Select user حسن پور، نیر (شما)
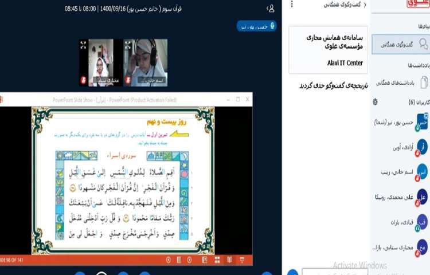This screenshot has height=275, width=430. coord(401,123)
